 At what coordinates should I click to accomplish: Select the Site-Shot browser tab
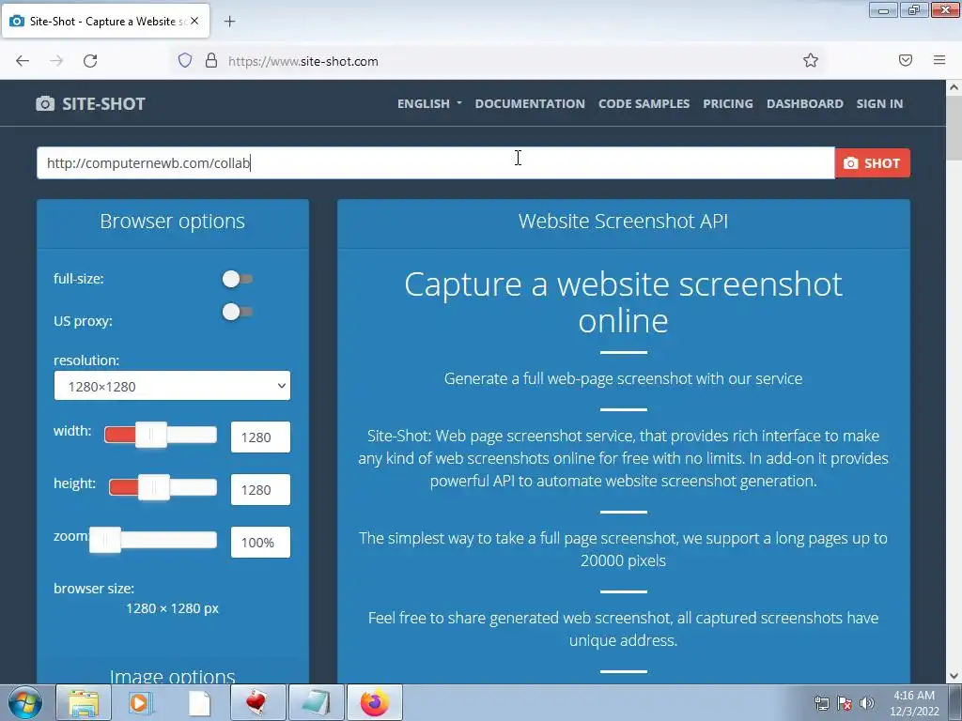click(105, 21)
